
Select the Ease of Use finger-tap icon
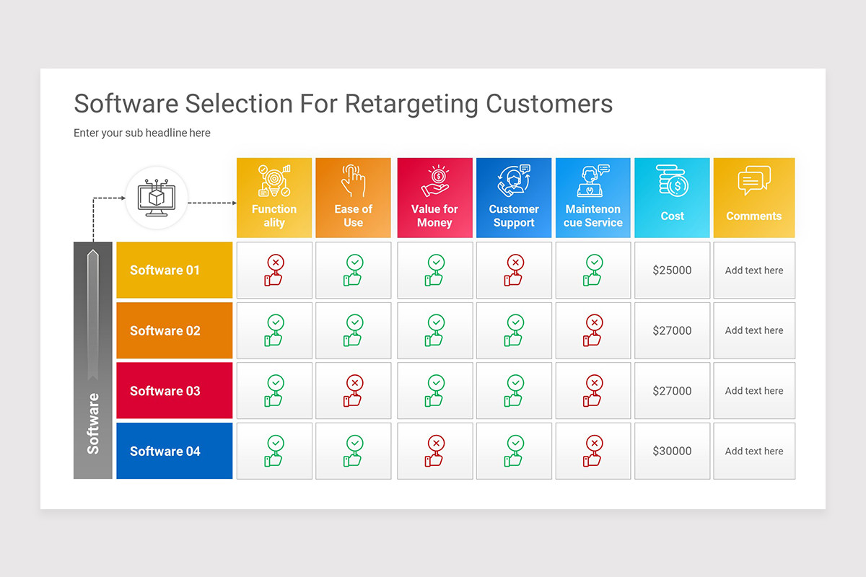353,181
